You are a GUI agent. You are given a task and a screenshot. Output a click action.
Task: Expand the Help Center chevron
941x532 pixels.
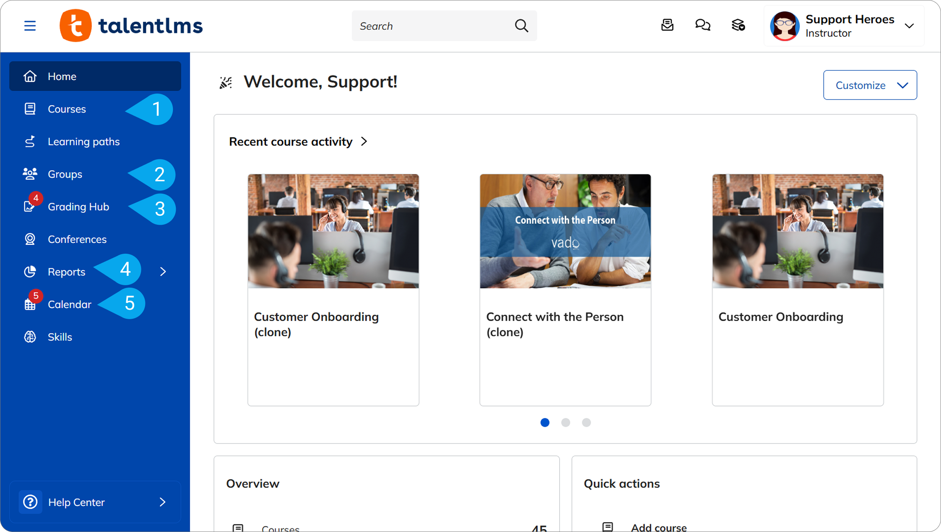(x=162, y=502)
